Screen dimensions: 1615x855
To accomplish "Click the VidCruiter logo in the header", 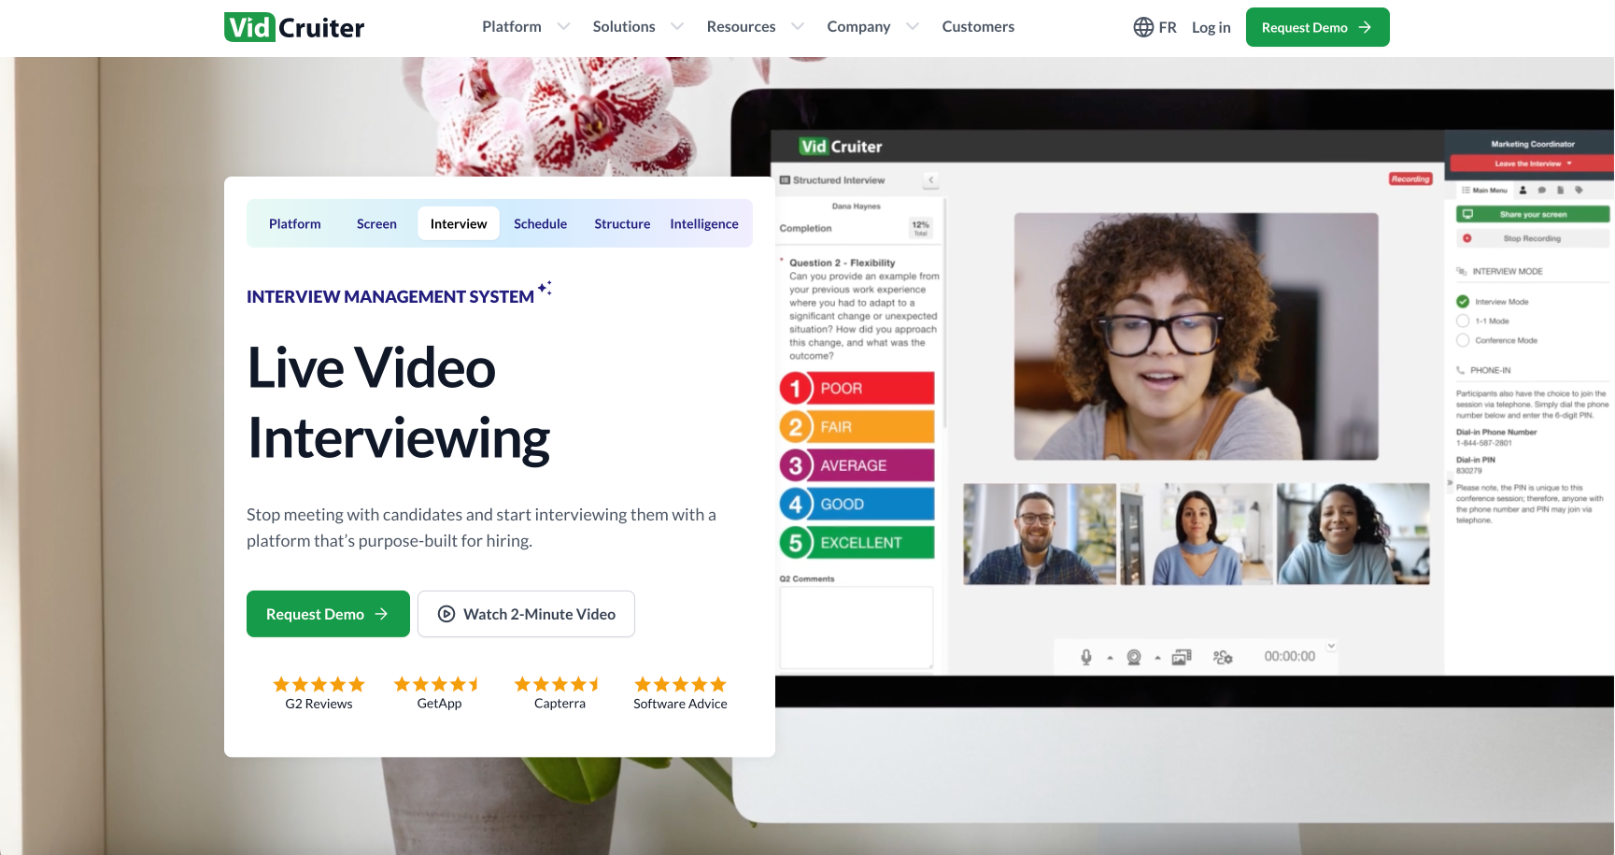I will pos(294,27).
